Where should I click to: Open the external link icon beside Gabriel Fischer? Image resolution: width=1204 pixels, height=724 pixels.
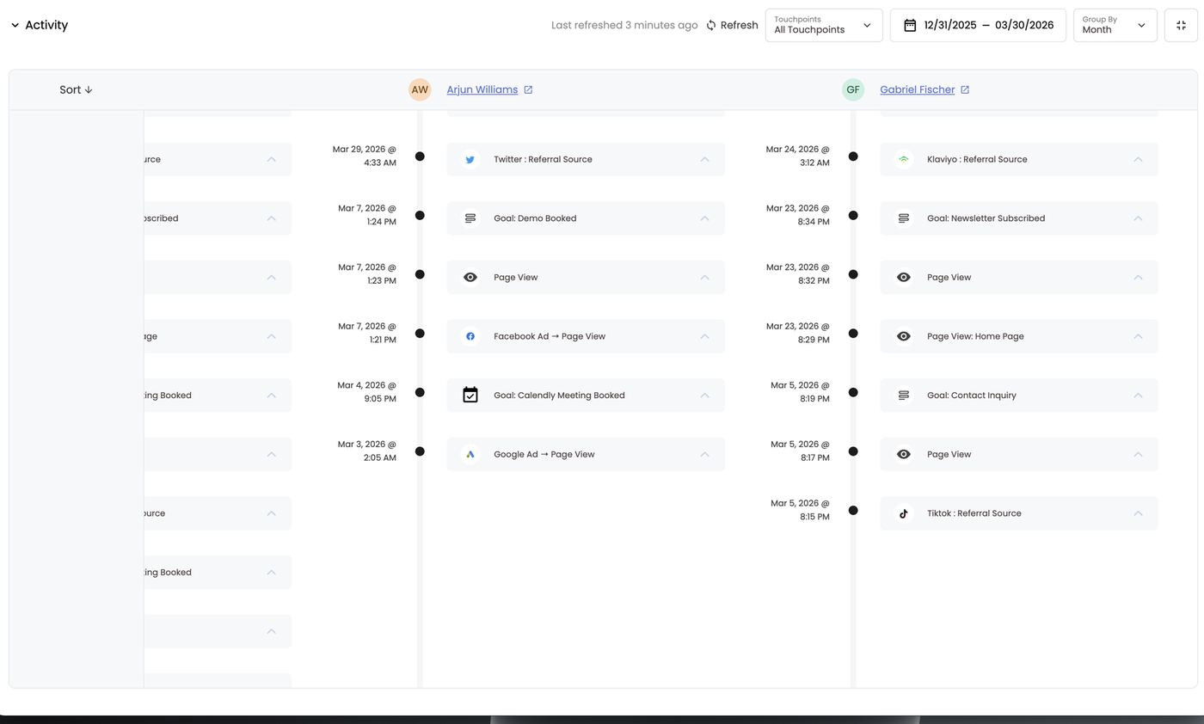click(x=965, y=89)
